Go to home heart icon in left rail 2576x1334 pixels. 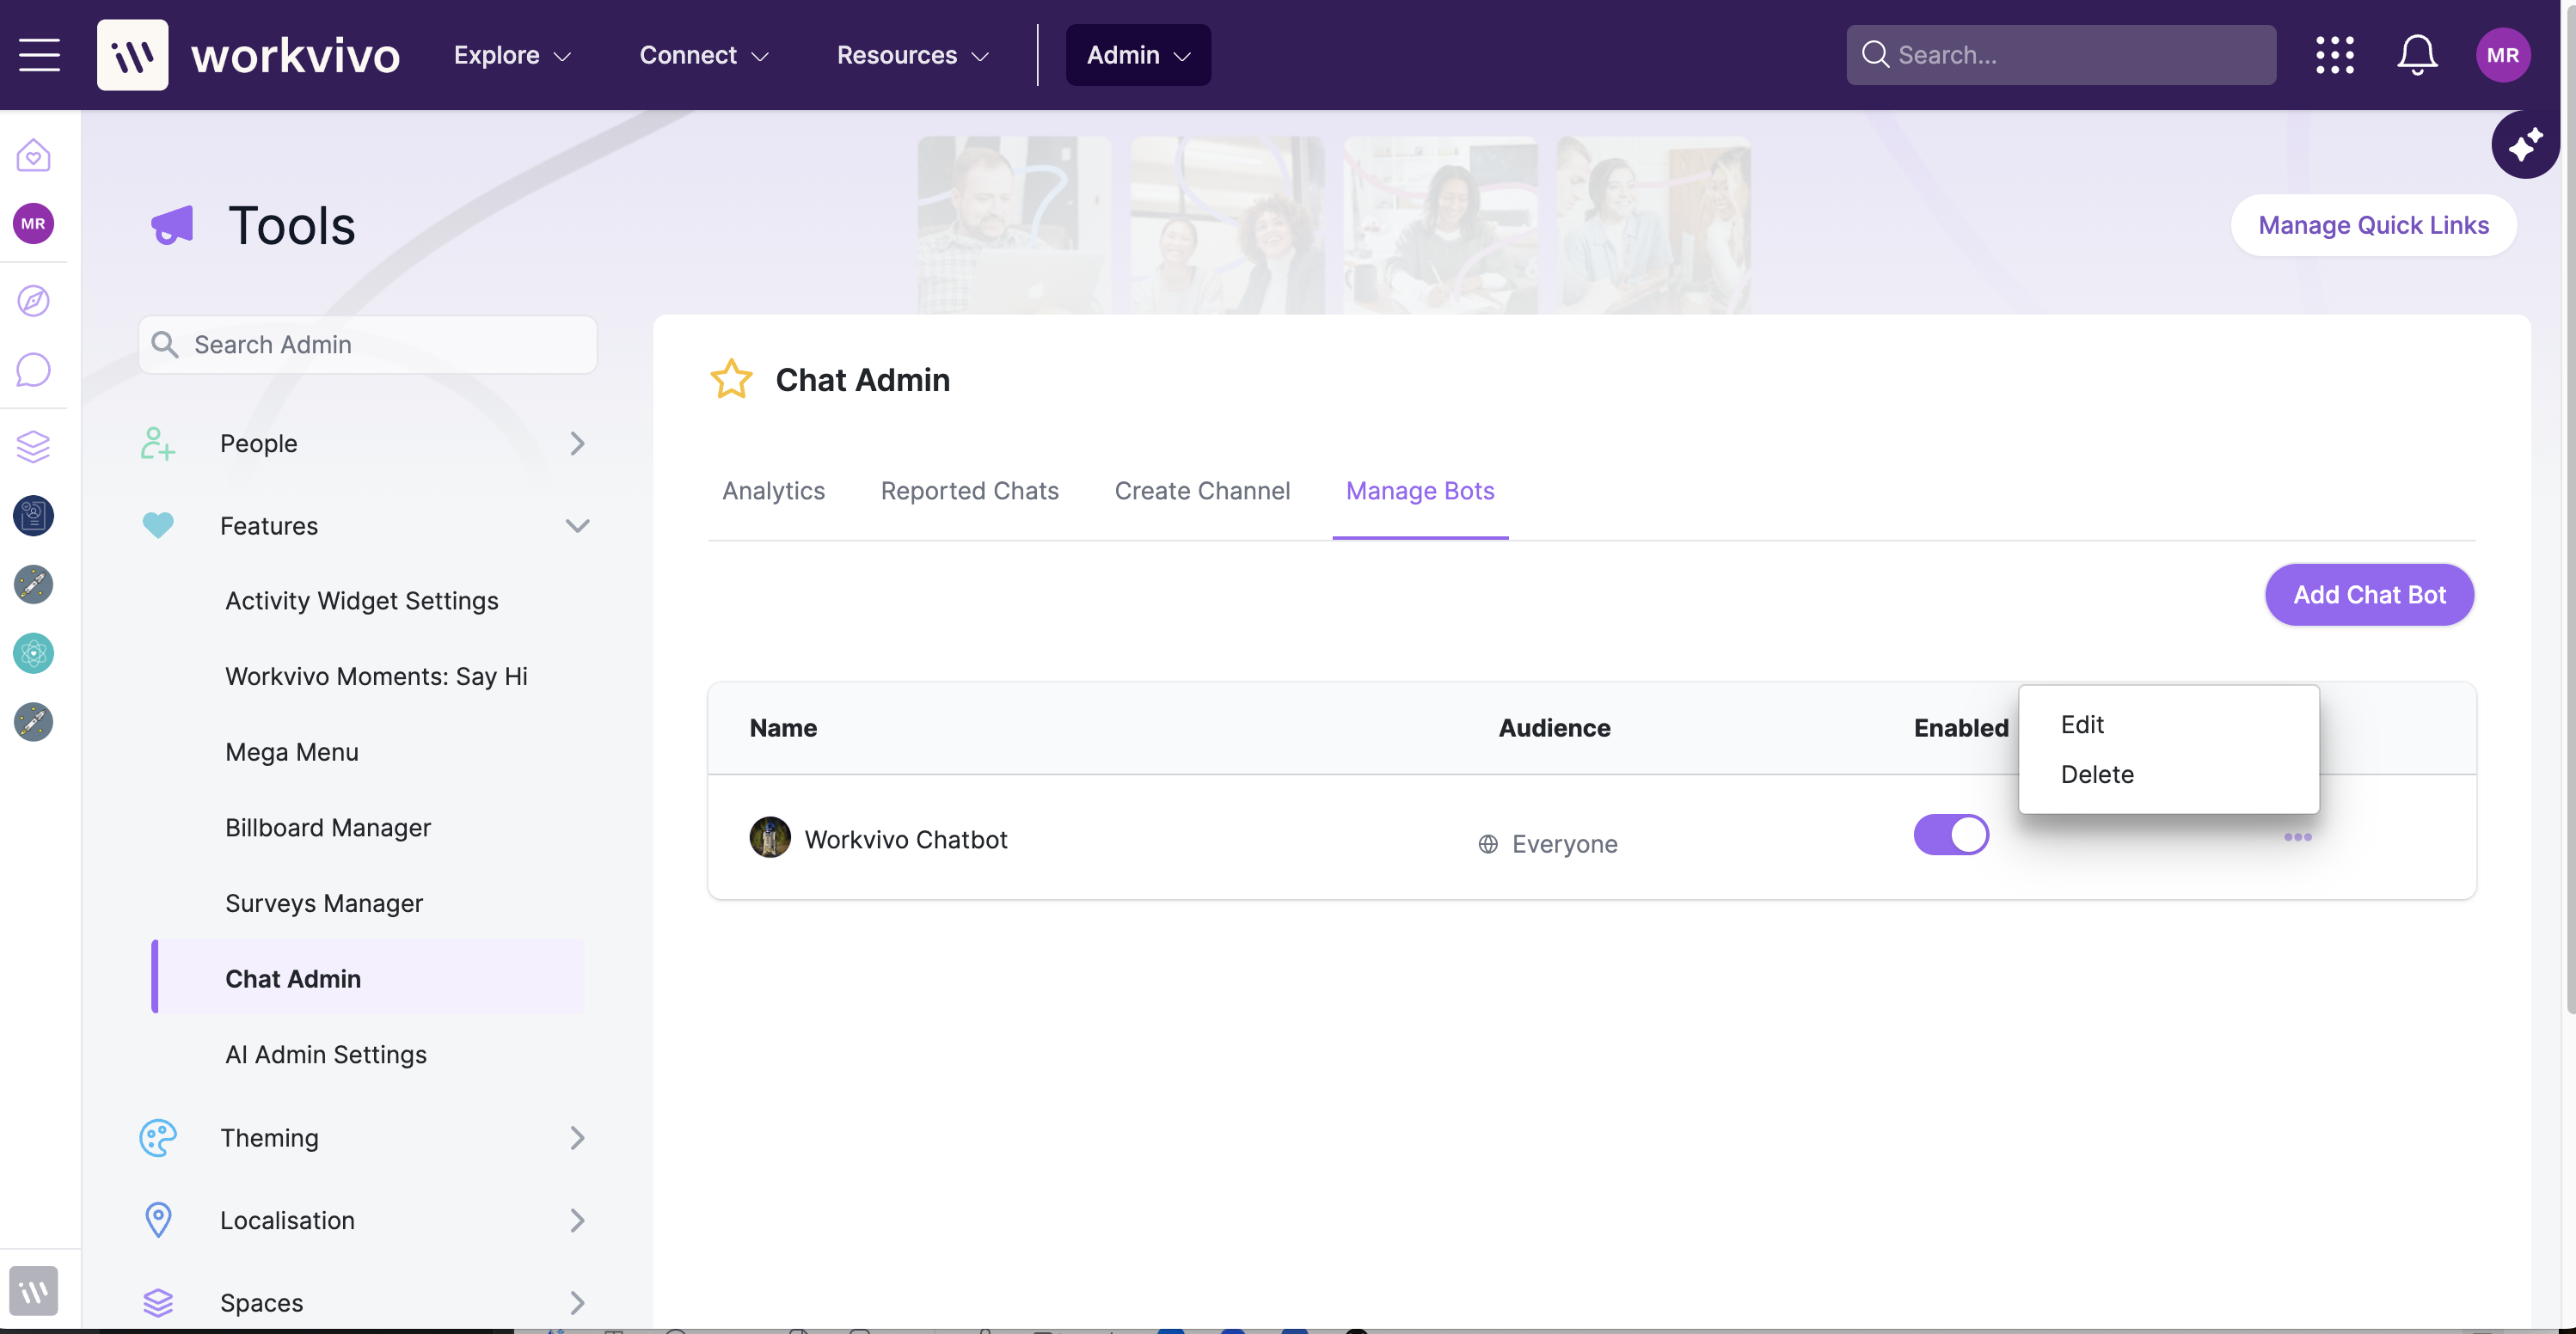click(x=33, y=155)
